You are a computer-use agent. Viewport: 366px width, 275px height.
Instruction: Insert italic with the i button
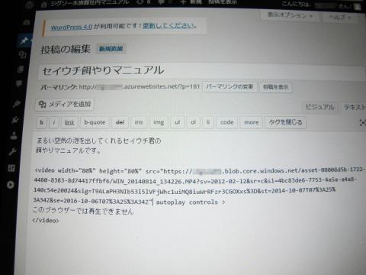tap(54, 122)
